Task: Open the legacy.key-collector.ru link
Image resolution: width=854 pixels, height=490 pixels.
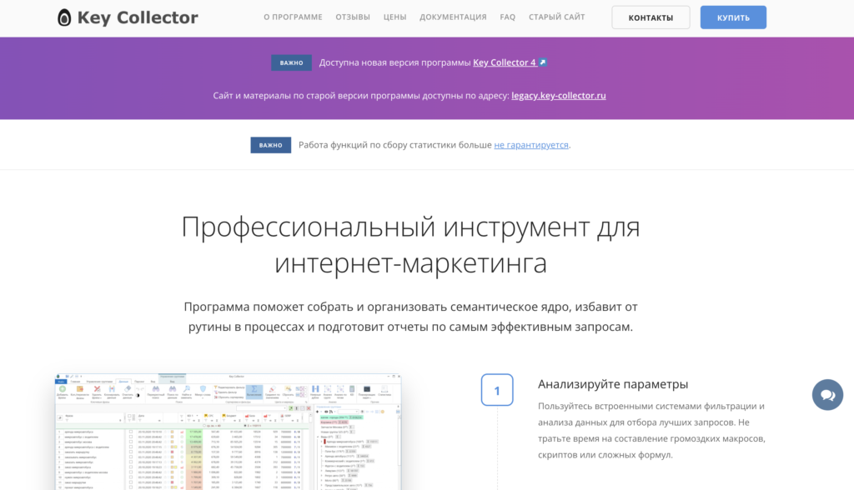Action: click(559, 95)
